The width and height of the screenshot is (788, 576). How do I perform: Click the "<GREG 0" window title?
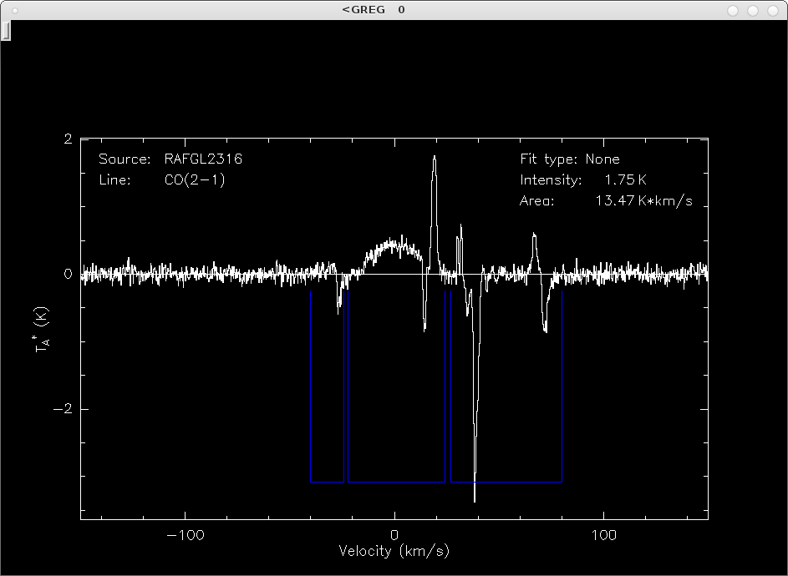374,9
